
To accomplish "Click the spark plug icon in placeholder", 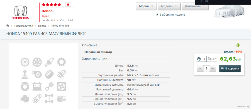I will click(x=49, y=63).
